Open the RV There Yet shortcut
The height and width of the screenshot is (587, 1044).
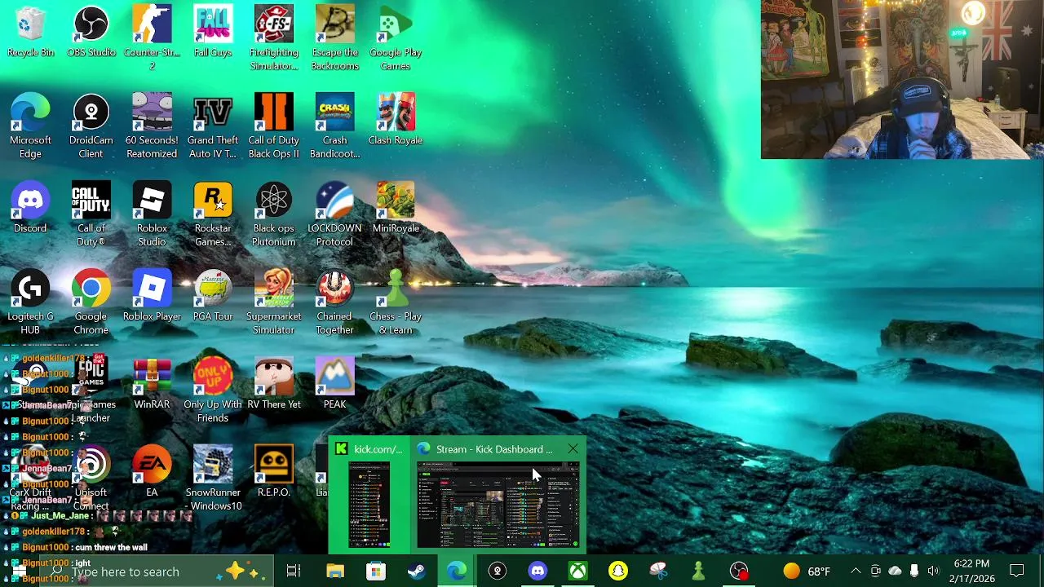point(274,385)
